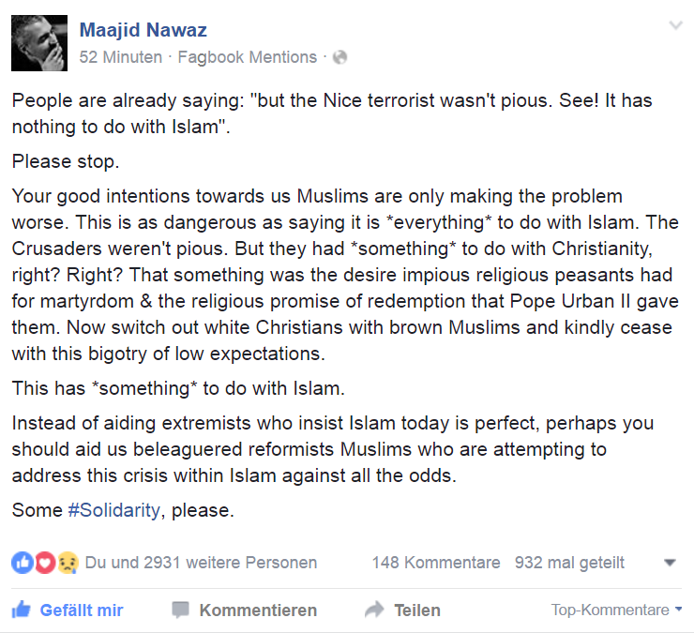Screen dimensions: 694x633
Task: Click the sad face reaction icon
Action: point(66,563)
